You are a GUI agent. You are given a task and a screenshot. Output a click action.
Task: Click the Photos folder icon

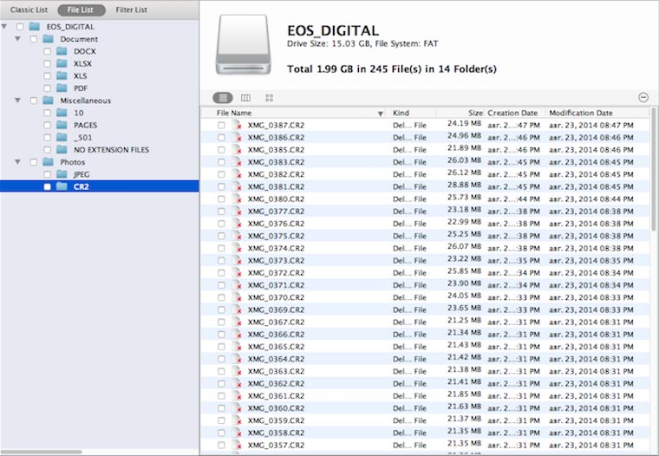point(48,162)
